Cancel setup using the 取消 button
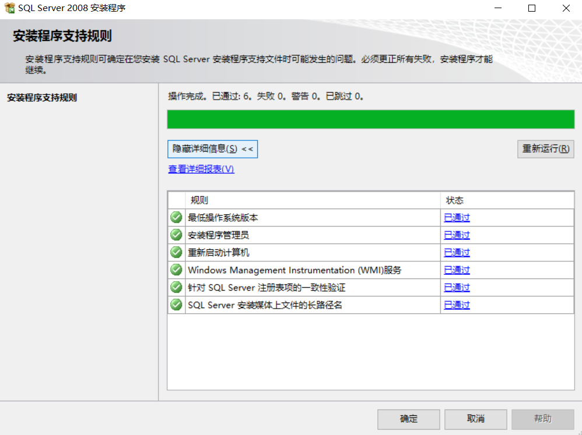 click(x=475, y=419)
